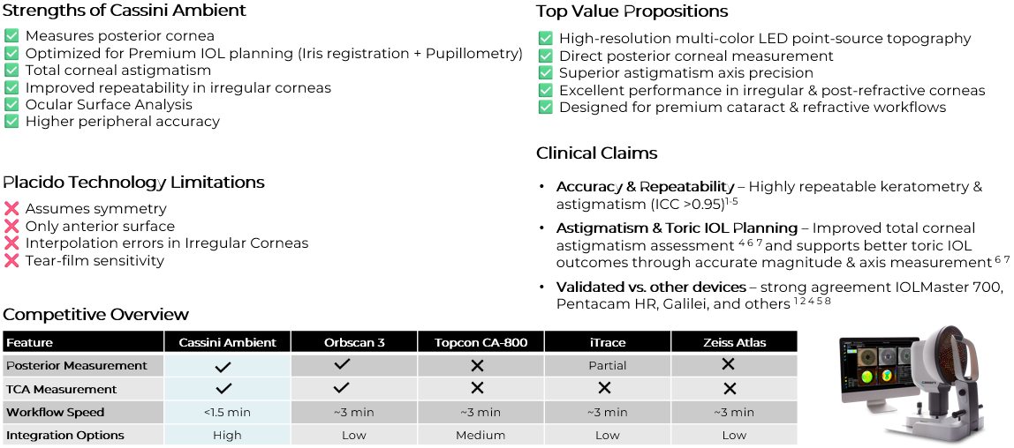Click the "Competitive Overview" heading
This screenshot has height=448, width=1014.
tap(96, 315)
